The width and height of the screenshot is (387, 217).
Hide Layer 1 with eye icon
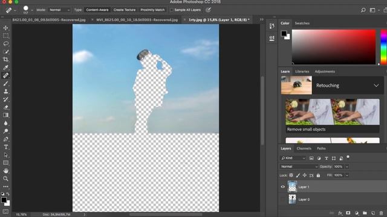[x=283, y=187]
